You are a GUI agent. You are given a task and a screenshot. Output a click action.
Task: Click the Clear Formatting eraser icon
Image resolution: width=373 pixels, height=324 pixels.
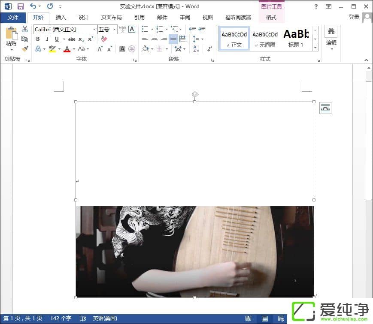pos(104,39)
